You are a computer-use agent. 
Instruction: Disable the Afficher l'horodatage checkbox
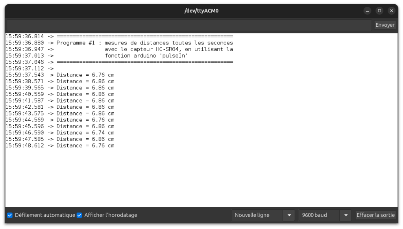point(79,215)
